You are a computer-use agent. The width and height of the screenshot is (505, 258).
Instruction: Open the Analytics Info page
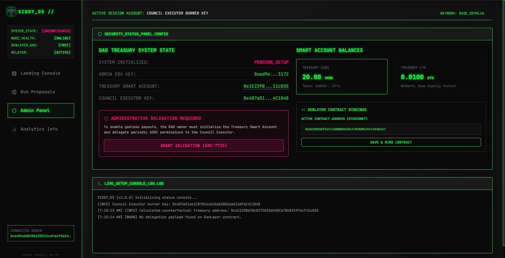41,129
